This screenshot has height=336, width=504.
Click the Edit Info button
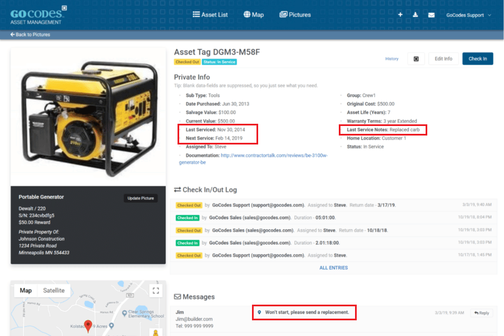[x=443, y=59]
